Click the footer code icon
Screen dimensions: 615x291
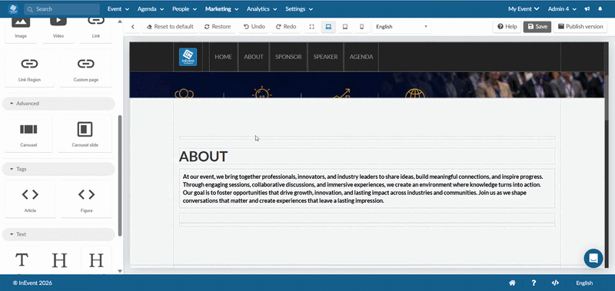(555, 283)
